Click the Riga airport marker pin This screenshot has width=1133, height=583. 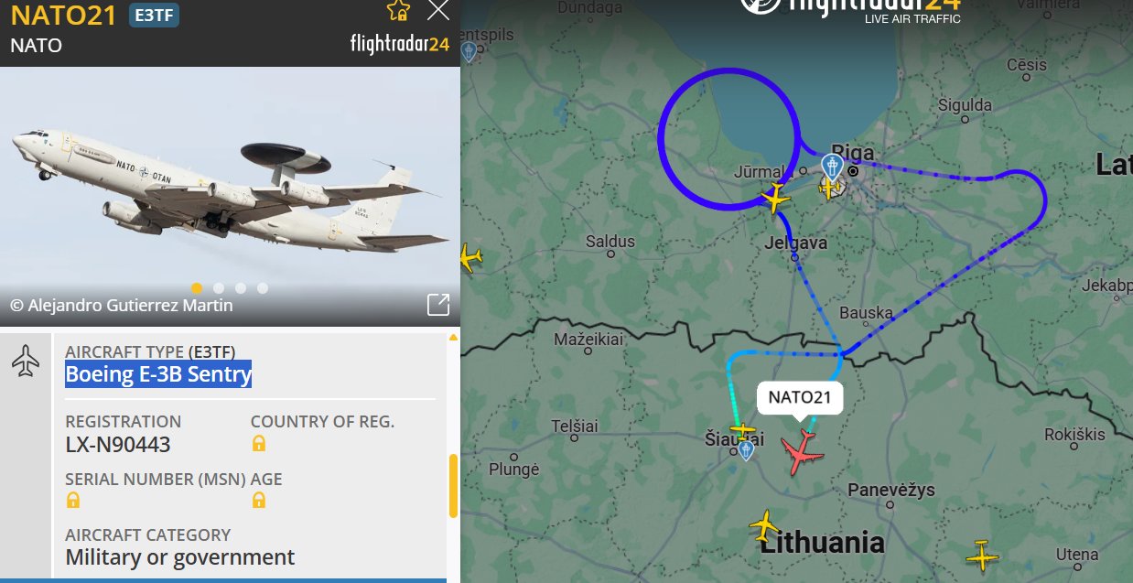[831, 167]
